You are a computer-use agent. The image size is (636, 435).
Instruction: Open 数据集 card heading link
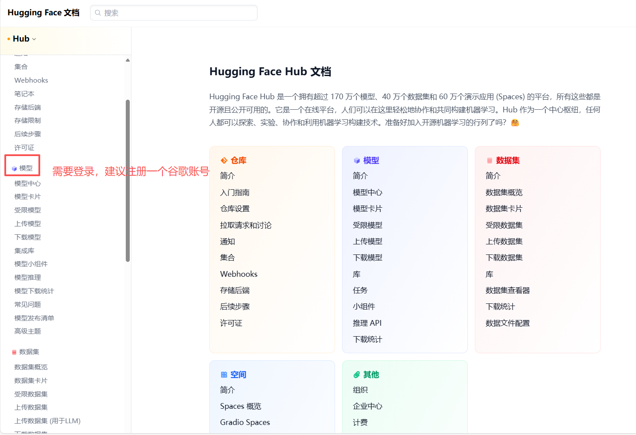(508, 160)
